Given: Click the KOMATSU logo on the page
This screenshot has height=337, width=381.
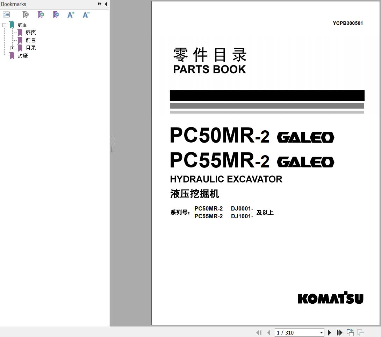Looking at the screenshot, I should click(330, 298).
